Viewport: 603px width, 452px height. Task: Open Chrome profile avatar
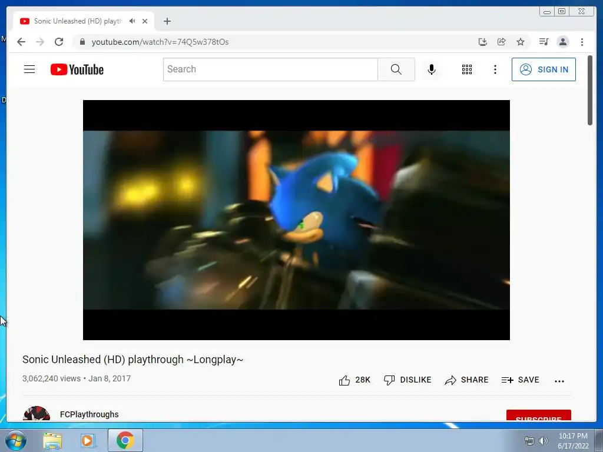point(562,42)
